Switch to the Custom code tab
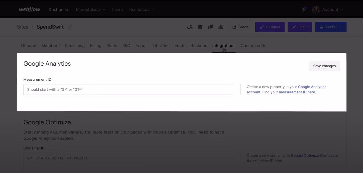 (x=253, y=46)
